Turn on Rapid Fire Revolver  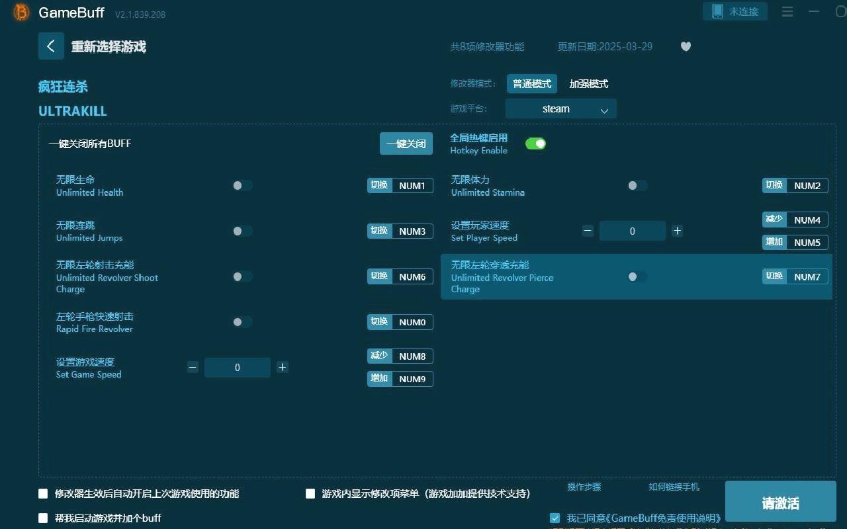242,322
